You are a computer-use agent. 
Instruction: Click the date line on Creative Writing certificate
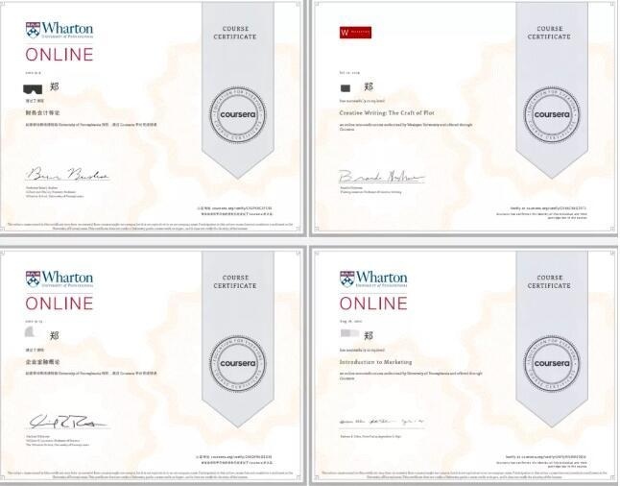[349, 73]
